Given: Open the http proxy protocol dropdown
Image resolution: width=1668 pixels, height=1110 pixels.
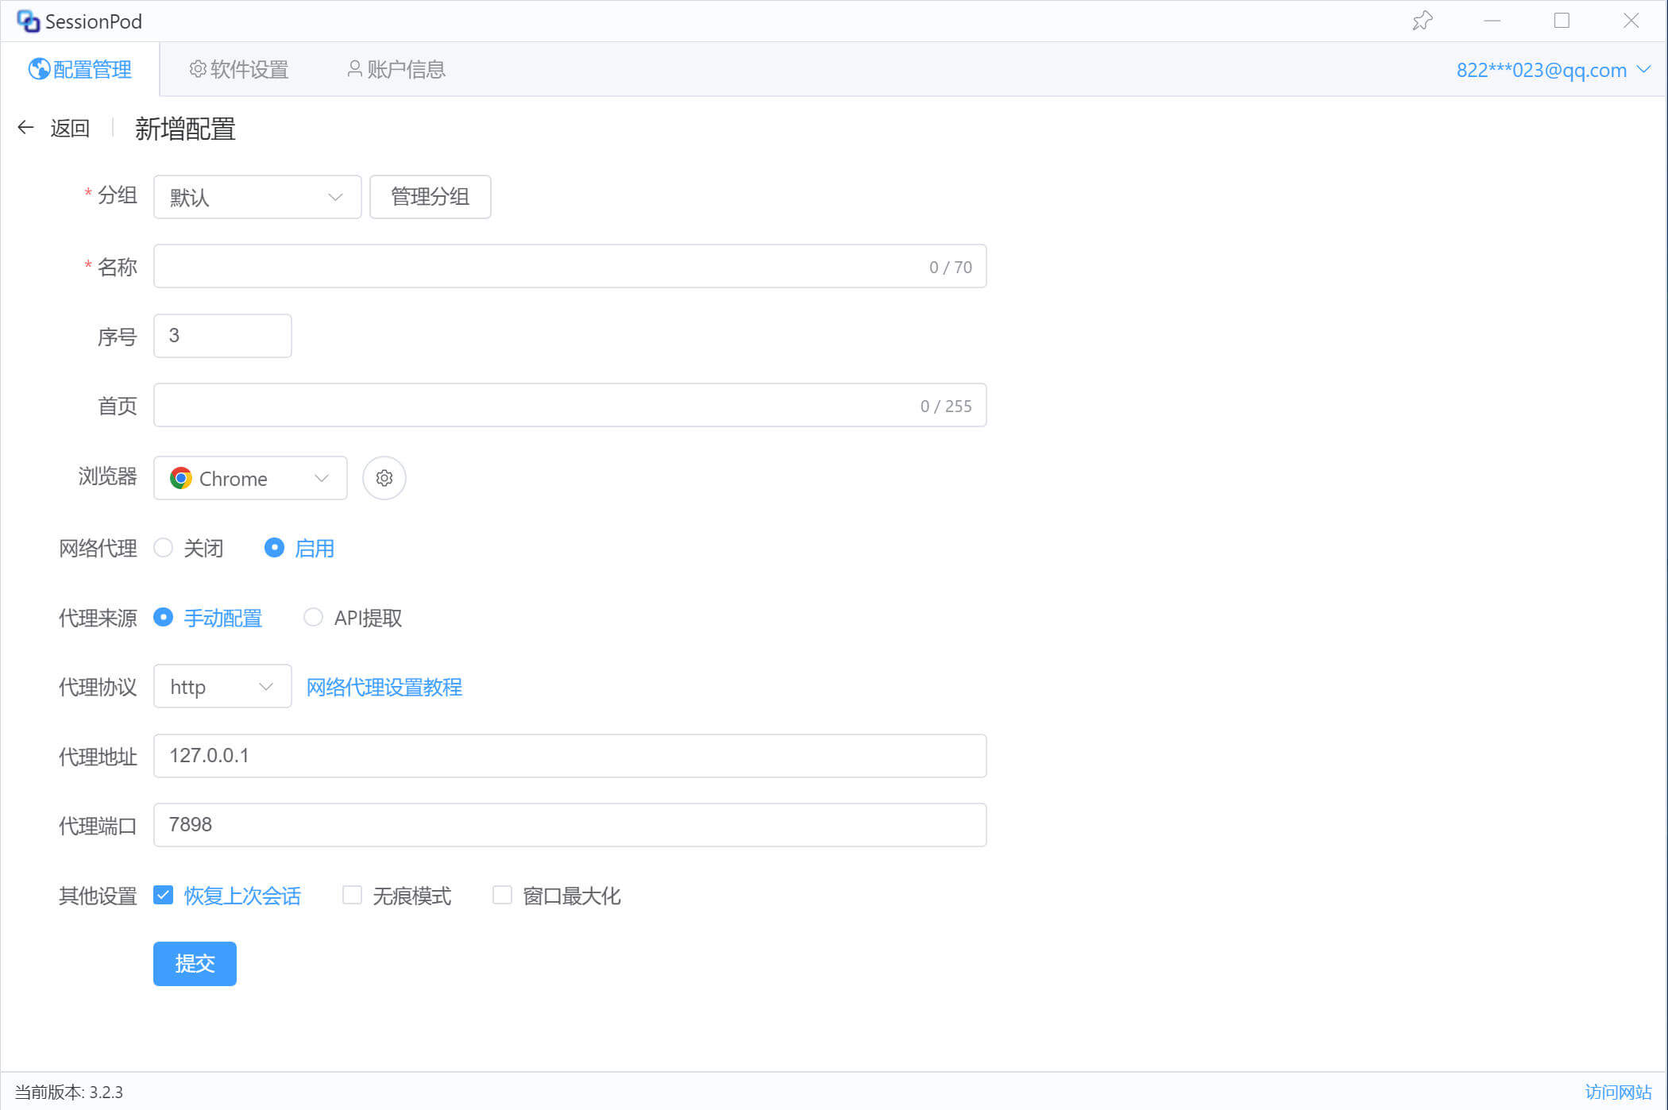Looking at the screenshot, I should tap(222, 686).
